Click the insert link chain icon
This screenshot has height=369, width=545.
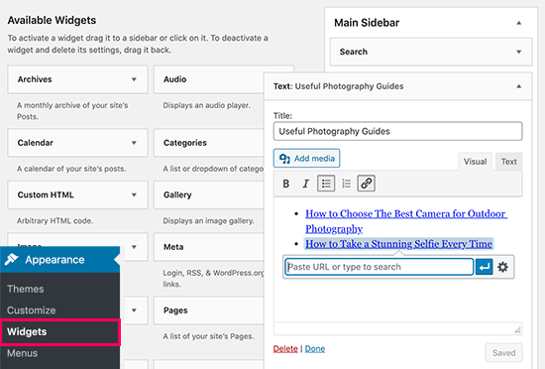(366, 184)
